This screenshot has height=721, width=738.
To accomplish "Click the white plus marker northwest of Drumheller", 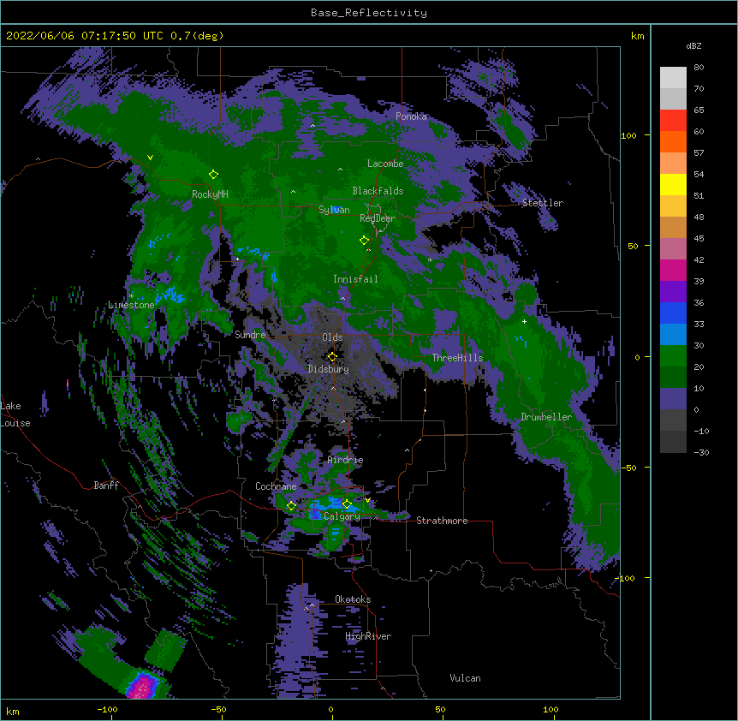I will point(524,321).
